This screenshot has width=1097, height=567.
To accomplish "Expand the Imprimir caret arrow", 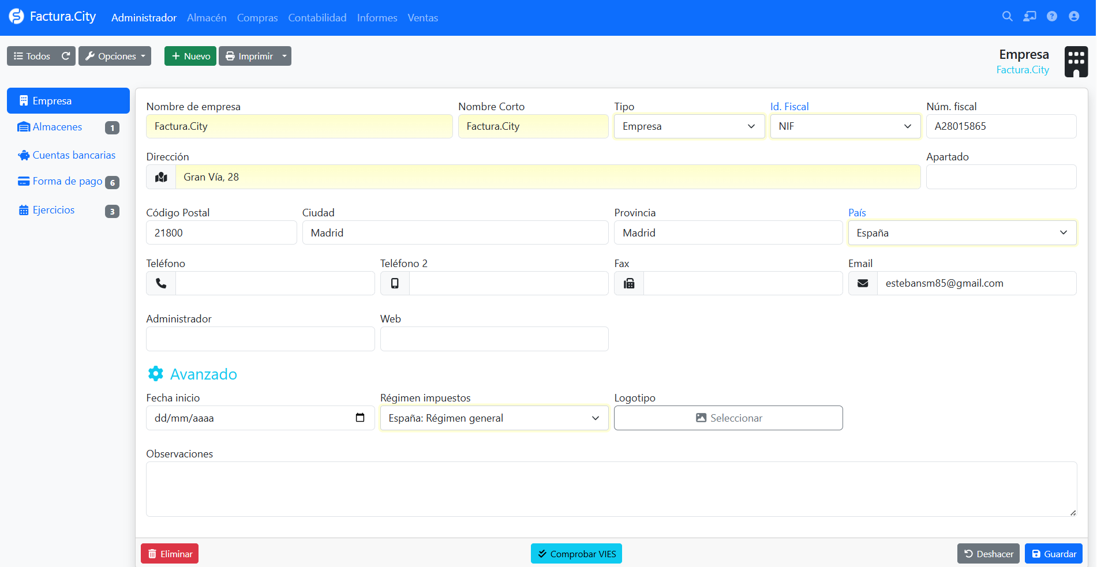I will tap(284, 56).
